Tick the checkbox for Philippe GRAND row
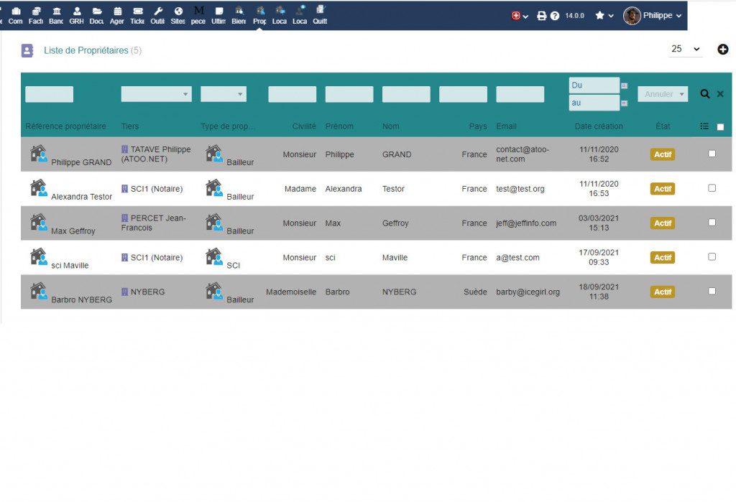Image resolution: width=736 pixels, height=502 pixels. point(712,153)
